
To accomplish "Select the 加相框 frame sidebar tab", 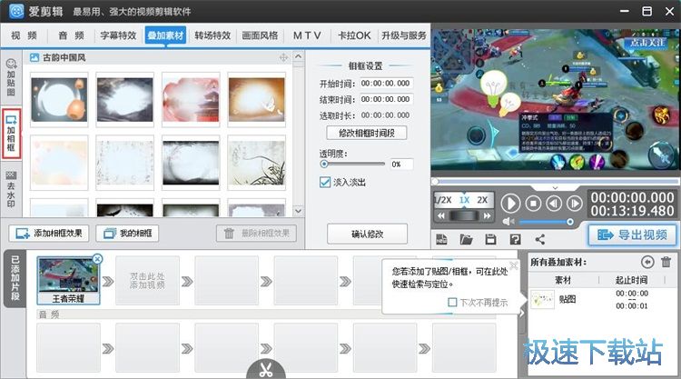I will click(x=11, y=134).
